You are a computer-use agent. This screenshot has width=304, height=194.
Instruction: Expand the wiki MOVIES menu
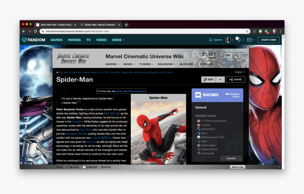coord(129,64)
